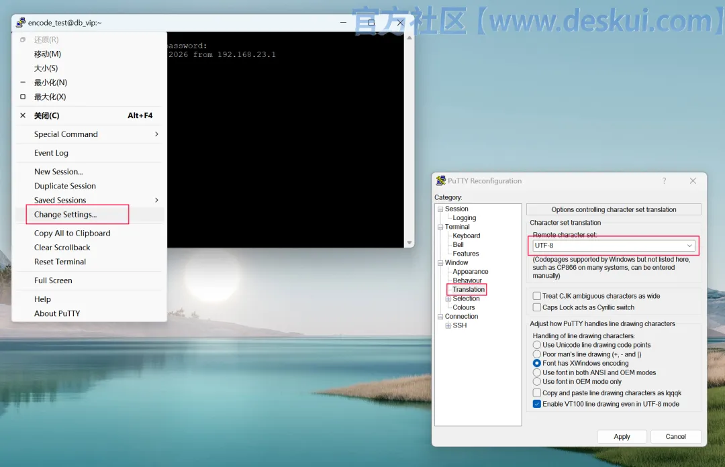The height and width of the screenshot is (467, 725).
Task: Choose 最大化(X) from the system menu
Action: click(x=90, y=97)
